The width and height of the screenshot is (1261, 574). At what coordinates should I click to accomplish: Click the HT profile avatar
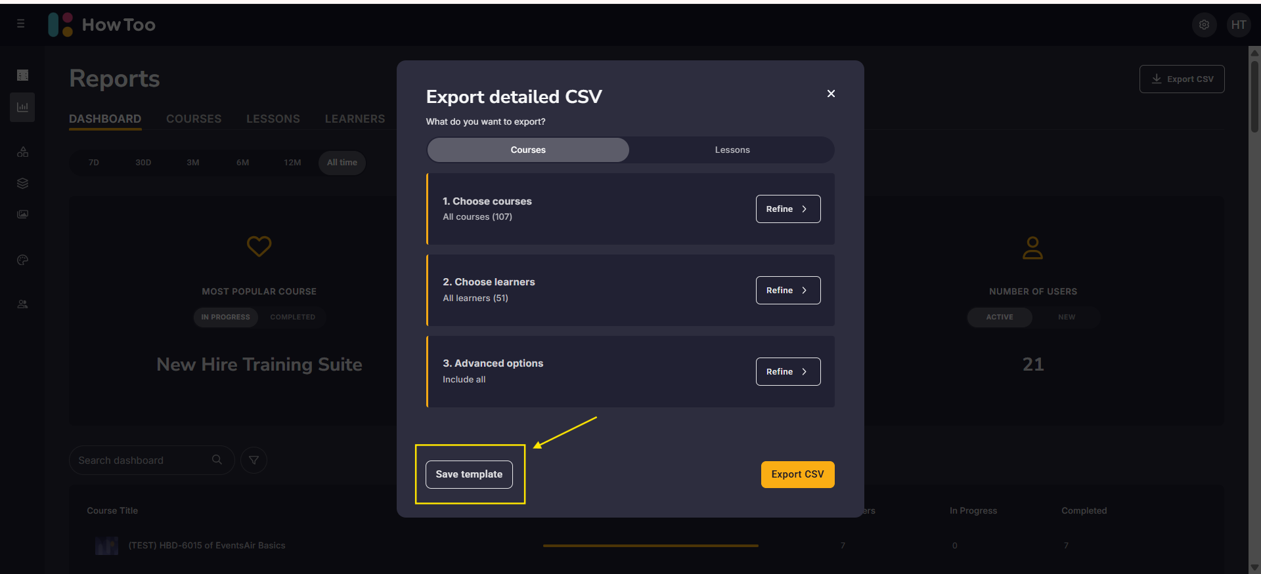click(1238, 25)
